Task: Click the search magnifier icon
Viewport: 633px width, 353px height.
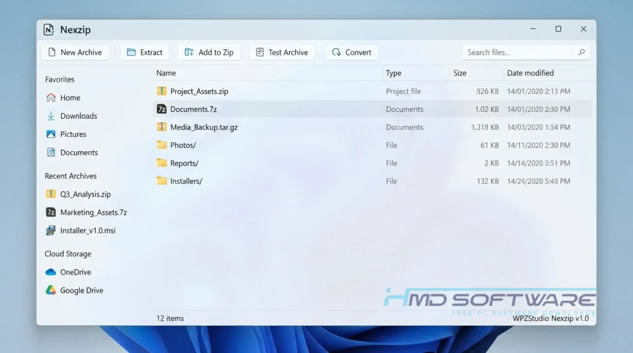Action: click(x=581, y=52)
